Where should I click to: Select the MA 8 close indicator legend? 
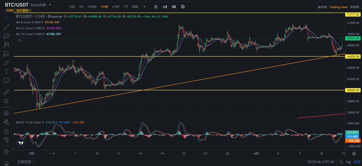tap(37, 22)
